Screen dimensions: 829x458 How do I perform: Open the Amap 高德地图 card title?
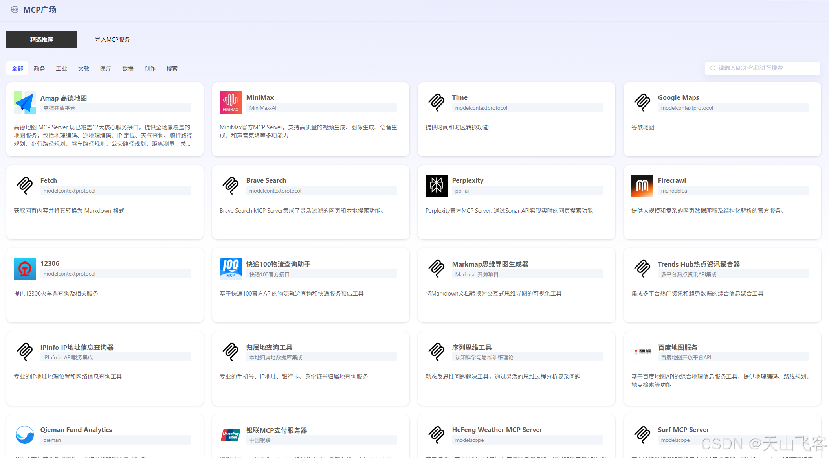[x=64, y=98]
